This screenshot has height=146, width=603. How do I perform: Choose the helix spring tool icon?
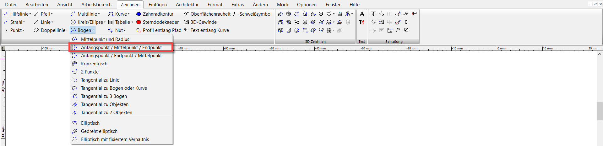coord(321,14)
